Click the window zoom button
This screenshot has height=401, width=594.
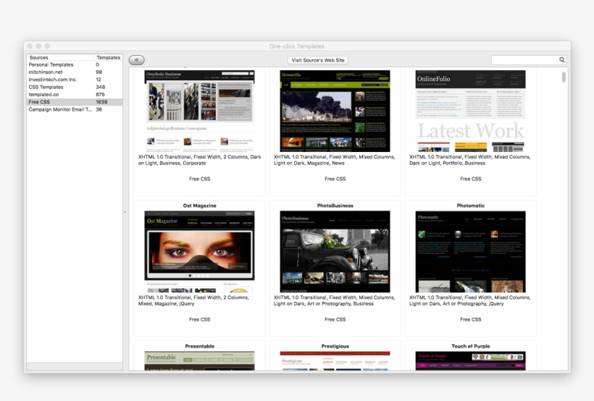pyautogui.click(x=47, y=46)
